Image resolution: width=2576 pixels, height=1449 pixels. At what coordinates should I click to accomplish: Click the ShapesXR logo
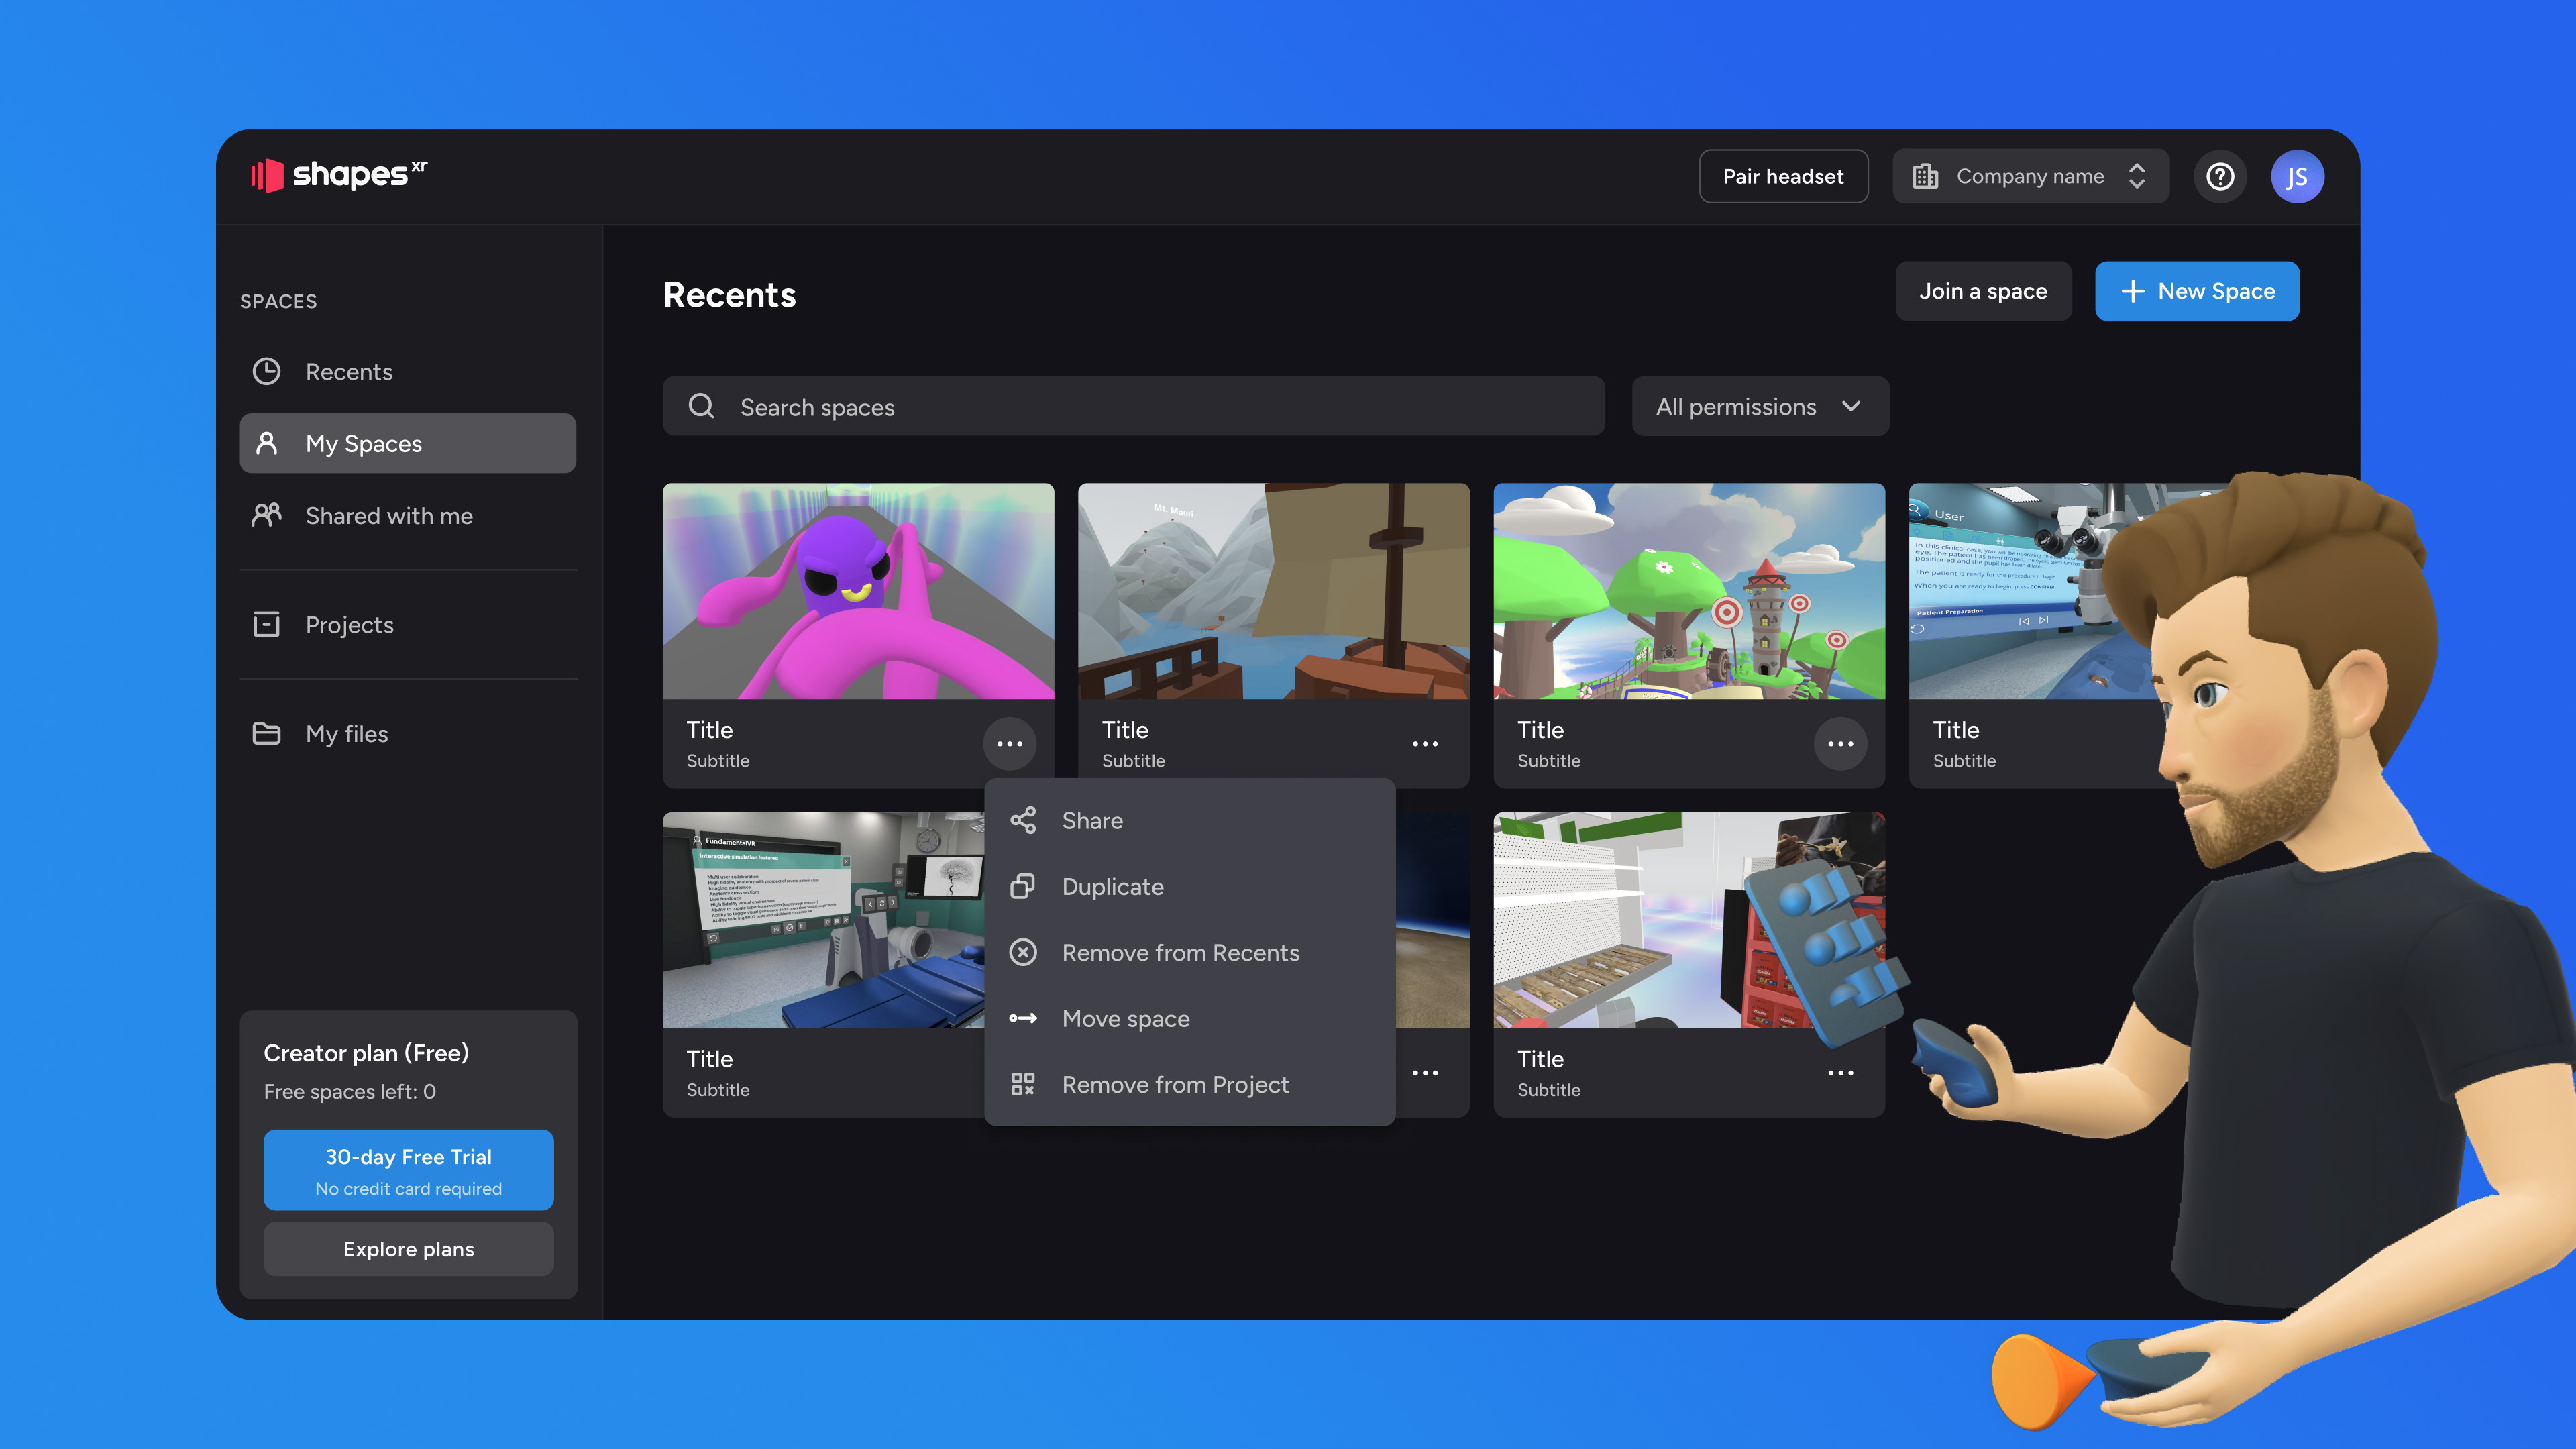click(x=339, y=175)
